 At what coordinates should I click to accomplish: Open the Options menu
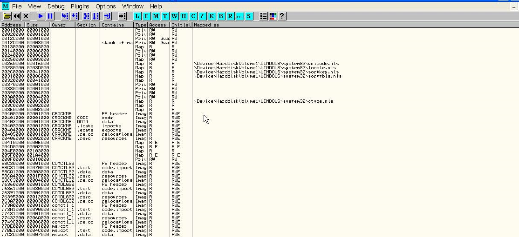(x=106, y=6)
